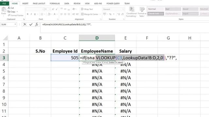Screen dimensions: 209x117
Task: Select Align Right icon
Action: [69, 14]
